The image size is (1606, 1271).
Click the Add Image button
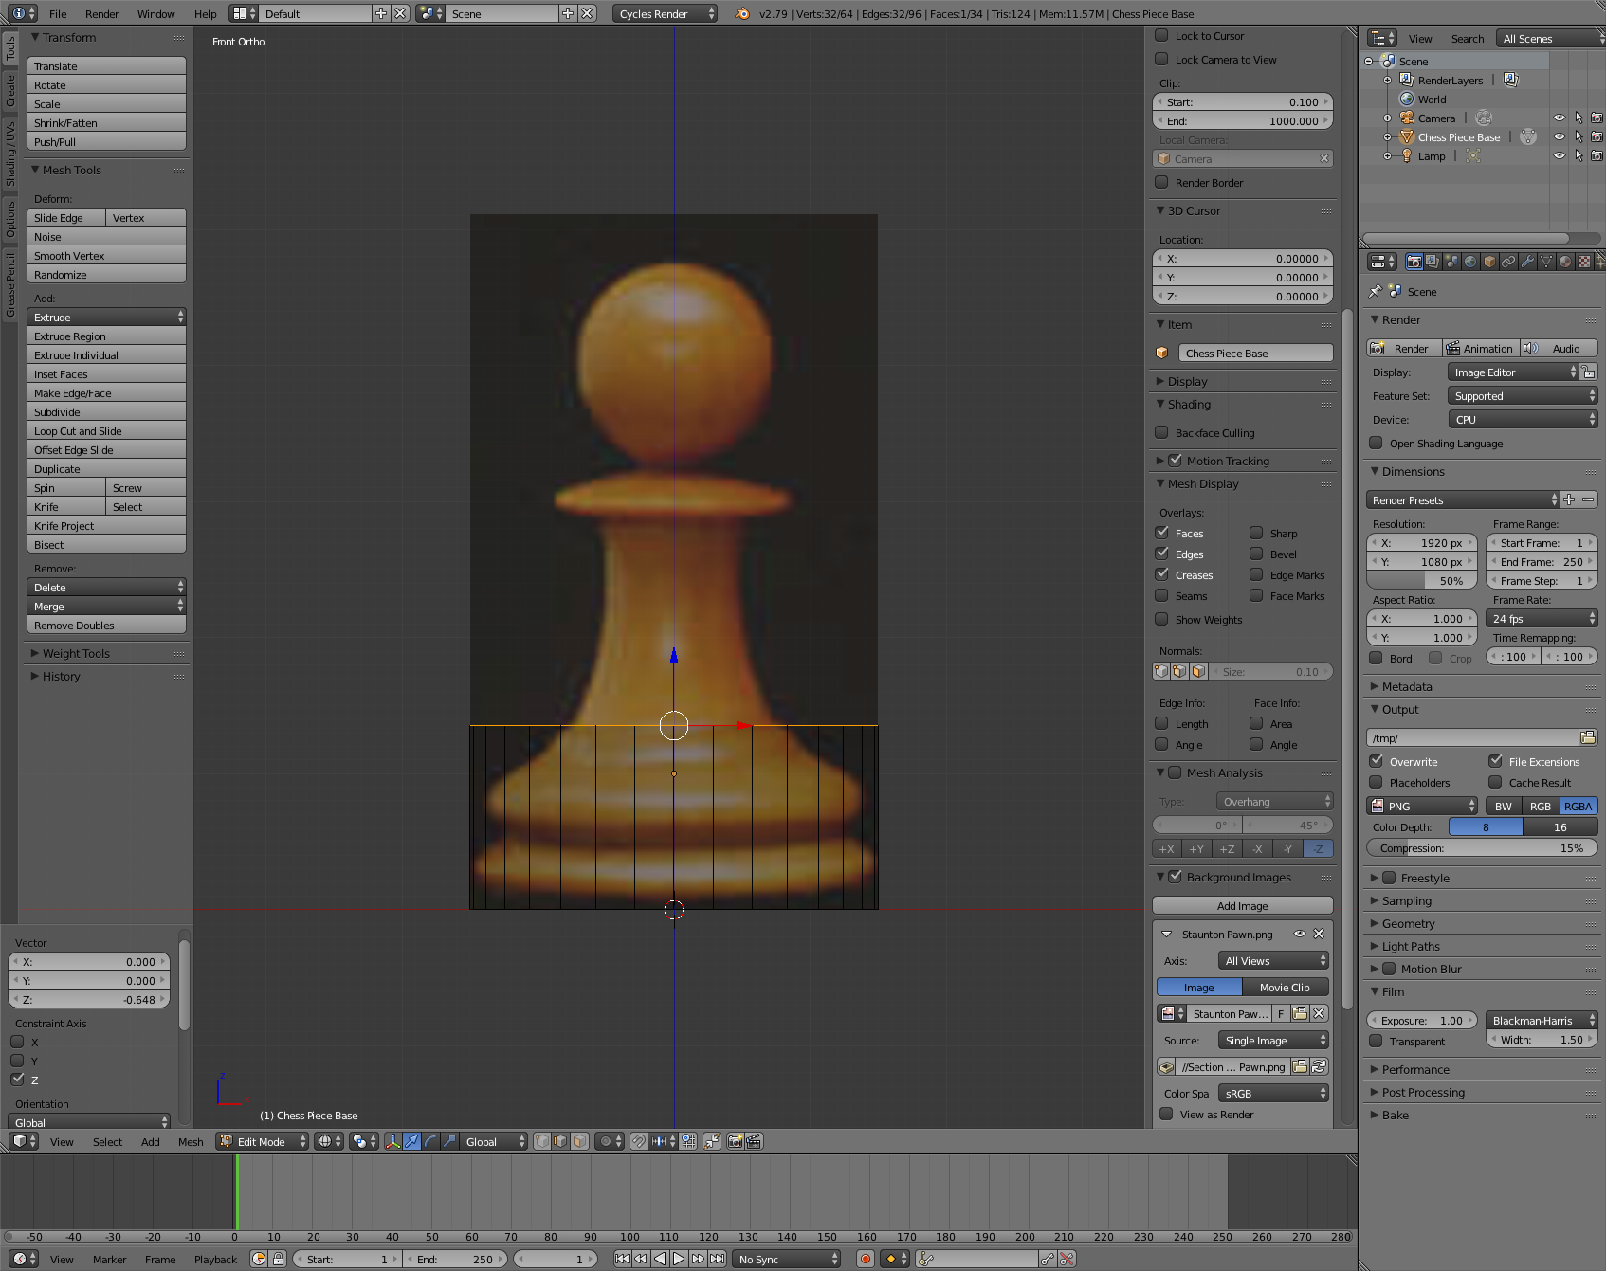coord(1242,905)
